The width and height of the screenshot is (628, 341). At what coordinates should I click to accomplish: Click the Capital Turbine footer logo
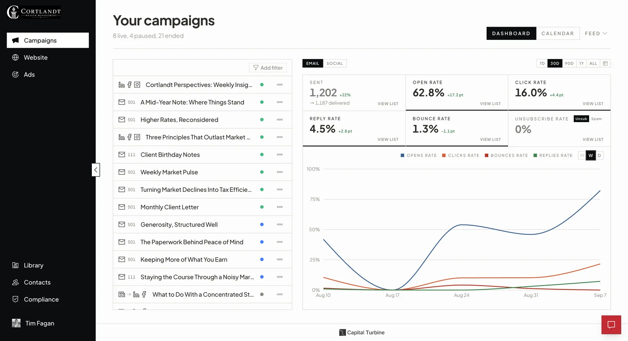pyautogui.click(x=362, y=332)
